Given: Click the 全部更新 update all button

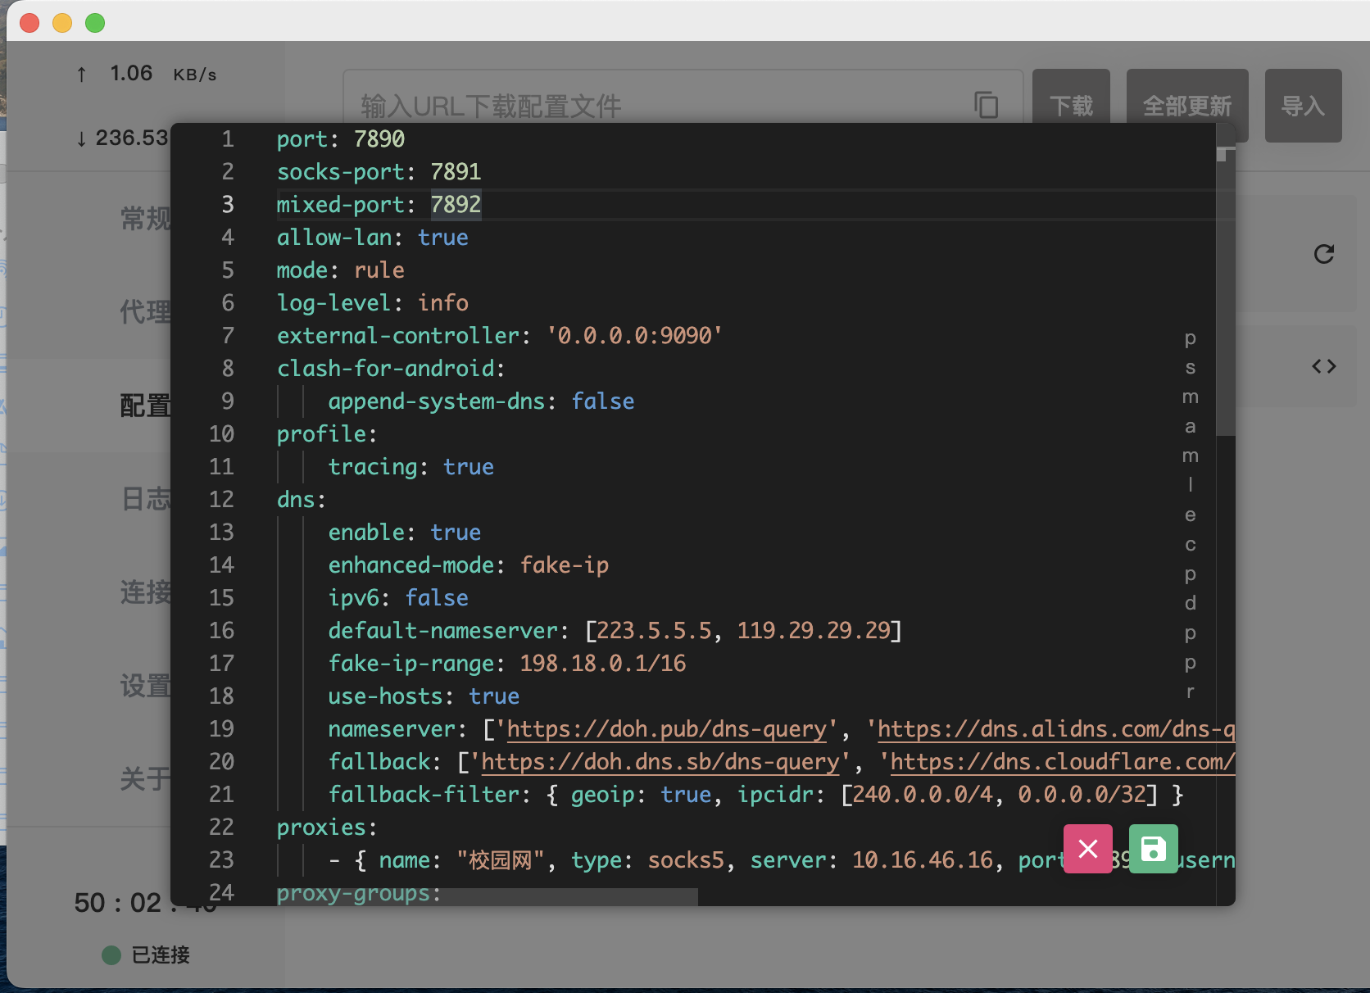Looking at the screenshot, I should [x=1187, y=106].
